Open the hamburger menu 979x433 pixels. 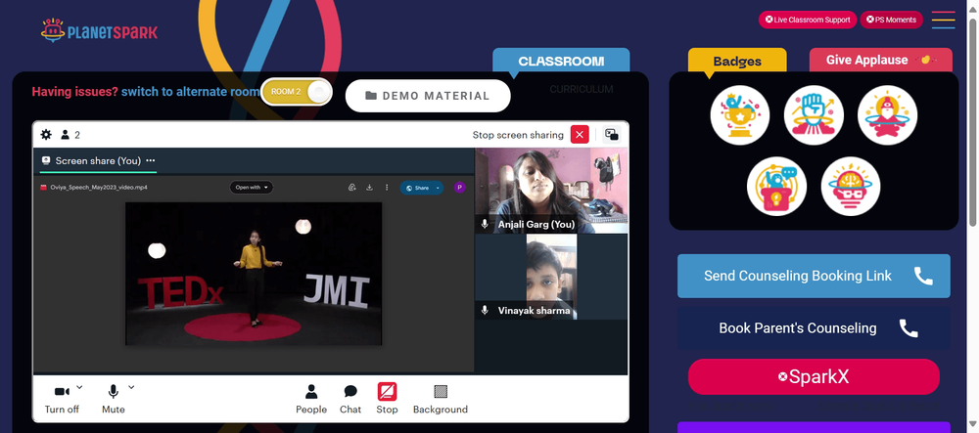(x=943, y=20)
